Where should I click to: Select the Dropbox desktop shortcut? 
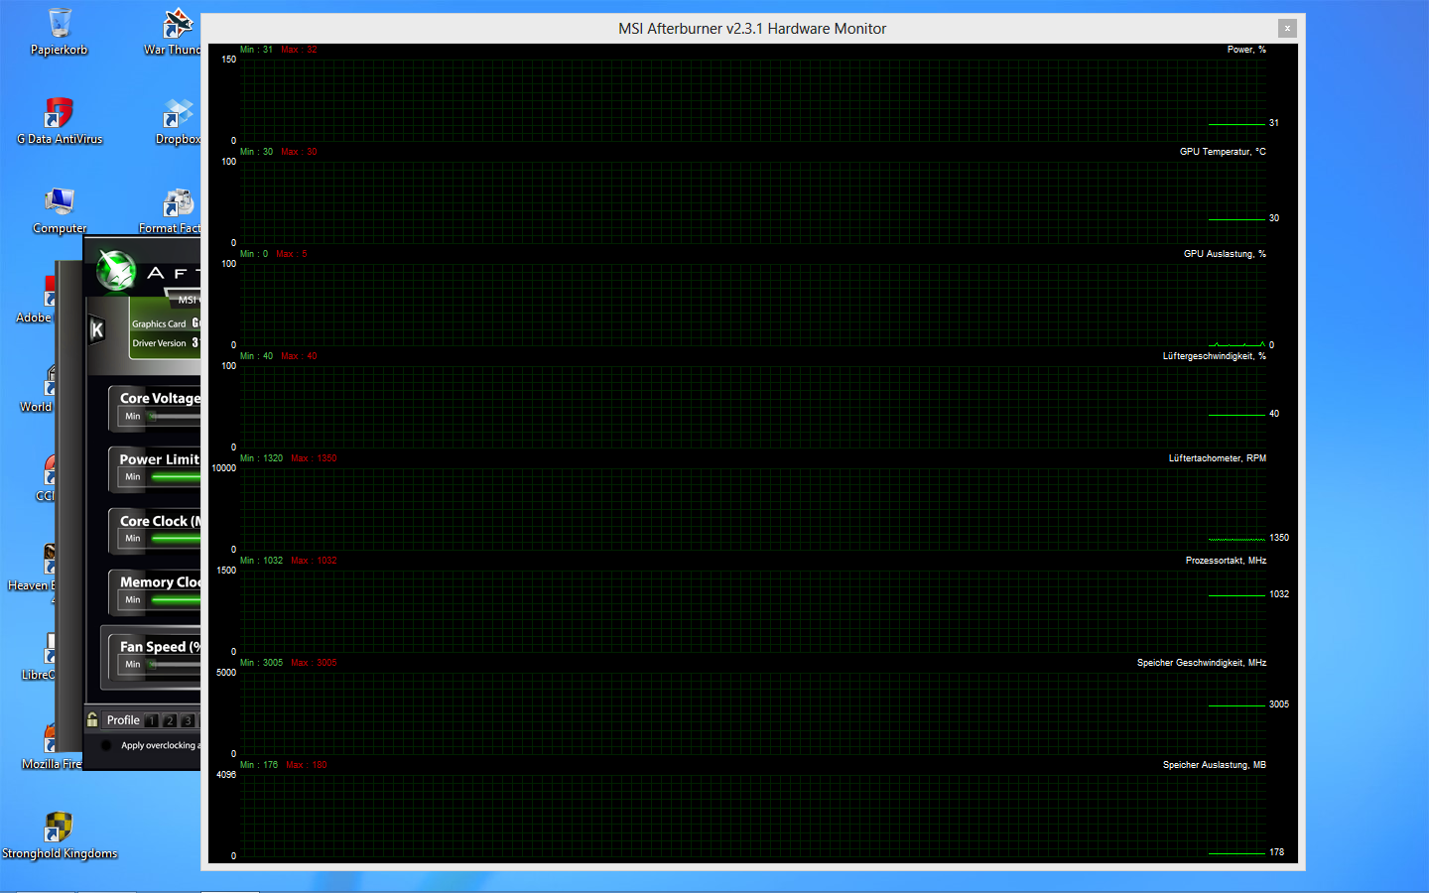click(x=178, y=121)
